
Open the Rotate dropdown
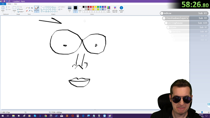pyautogui.click(x=20, y=12)
